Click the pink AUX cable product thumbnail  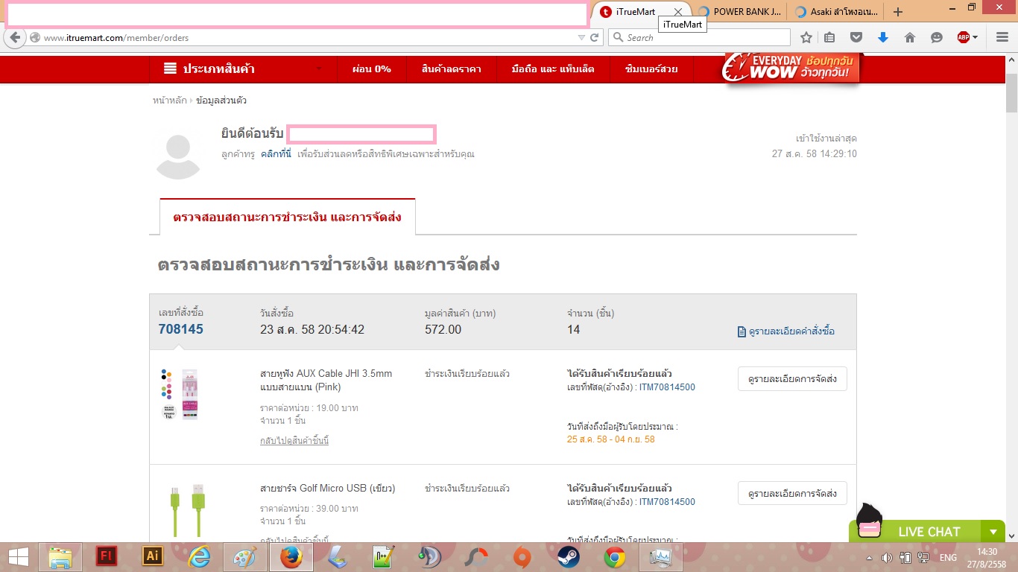coord(180,394)
